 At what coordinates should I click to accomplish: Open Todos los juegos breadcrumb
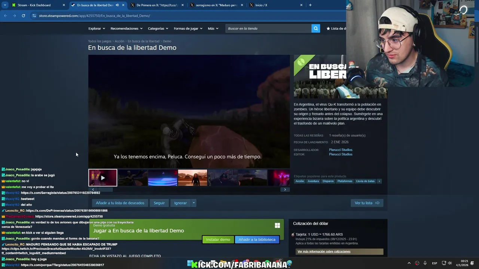100,41
